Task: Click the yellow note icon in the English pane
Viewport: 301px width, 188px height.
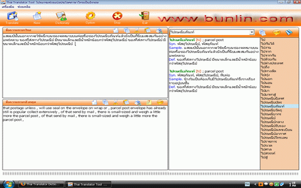Action: coord(149,102)
